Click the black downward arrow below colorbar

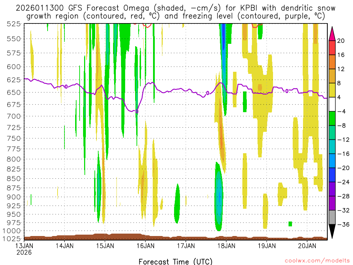point(332,232)
